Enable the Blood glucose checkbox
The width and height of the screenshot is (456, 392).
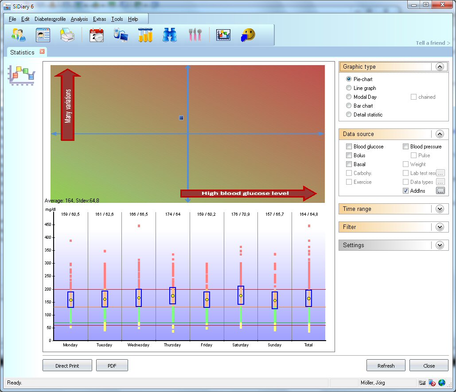(x=349, y=147)
